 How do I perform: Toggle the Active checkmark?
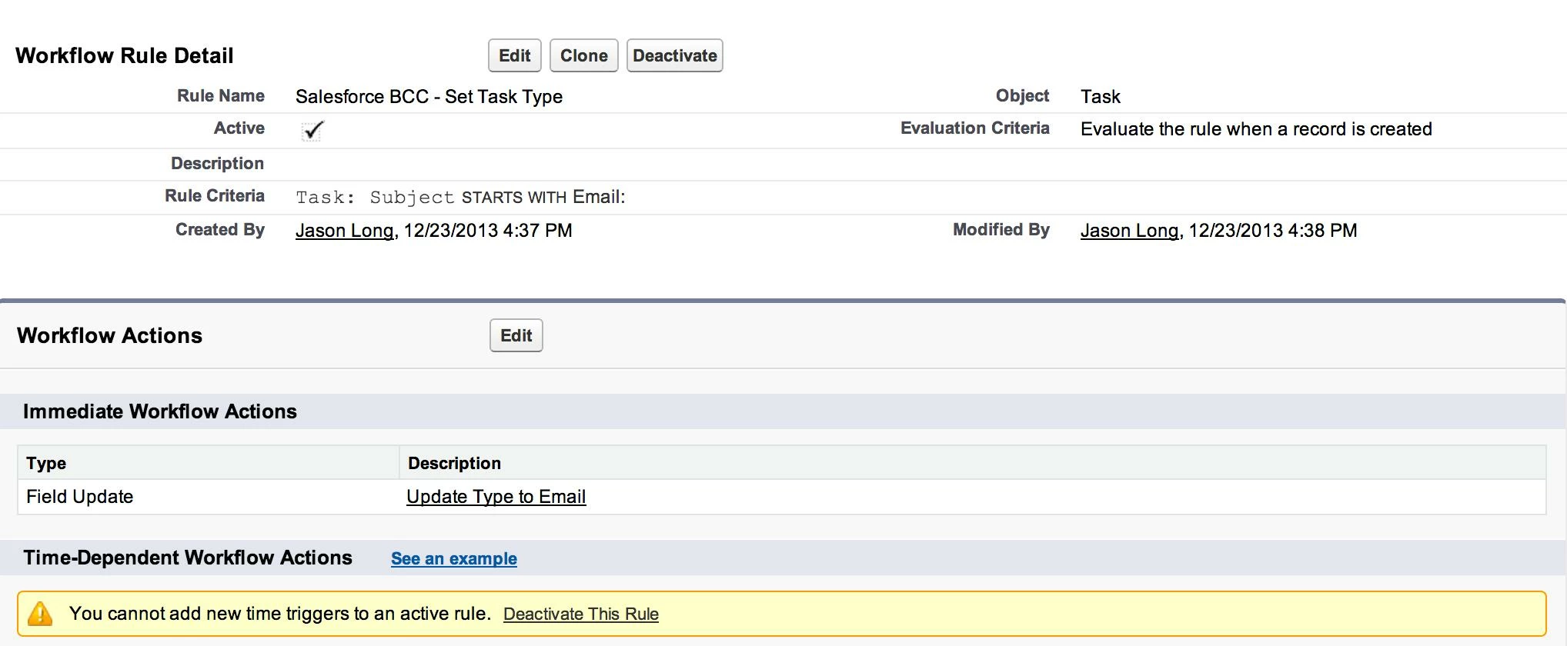click(312, 130)
